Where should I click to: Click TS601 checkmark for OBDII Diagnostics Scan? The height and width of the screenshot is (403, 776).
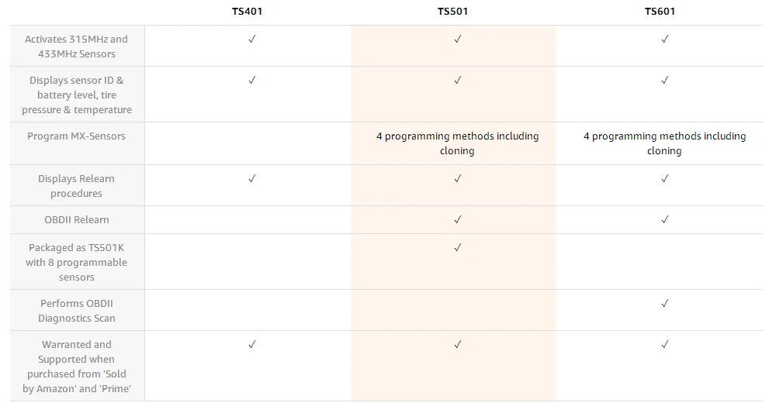coord(665,304)
